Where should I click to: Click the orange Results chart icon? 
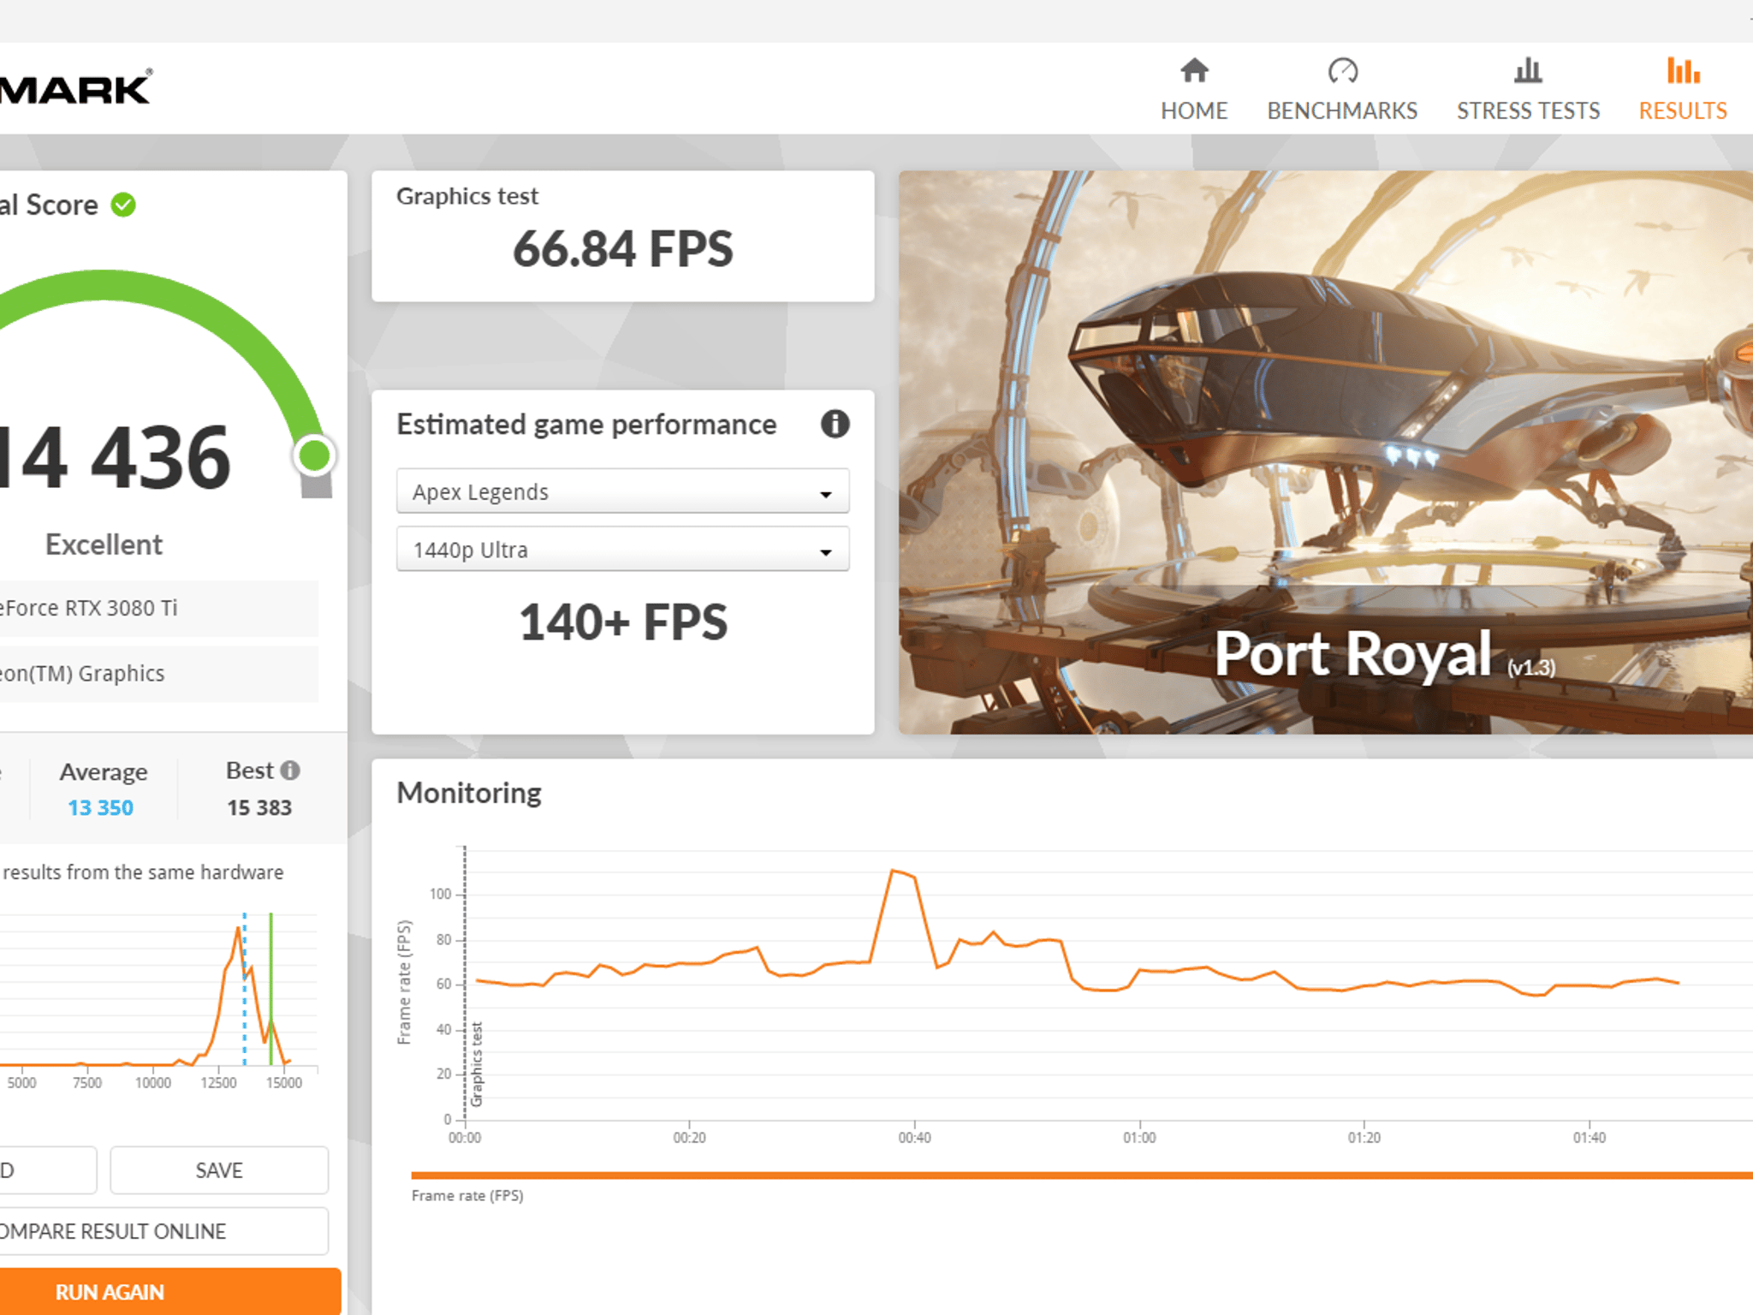(x=1683, y=71)
